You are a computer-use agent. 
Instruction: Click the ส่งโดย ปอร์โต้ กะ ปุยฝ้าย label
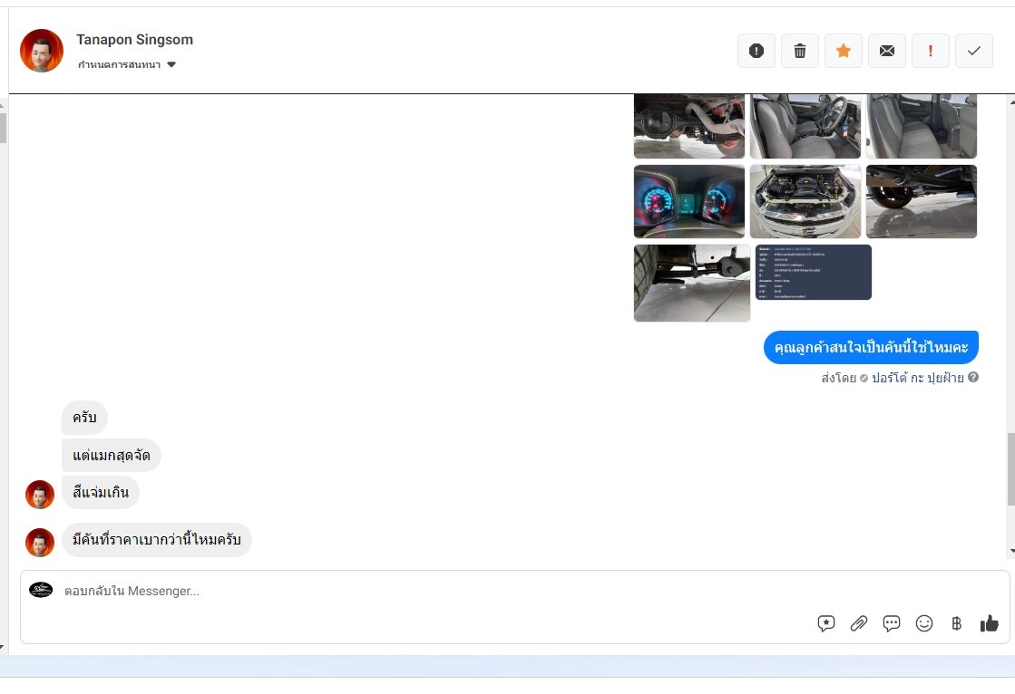(x=893, y=378)
